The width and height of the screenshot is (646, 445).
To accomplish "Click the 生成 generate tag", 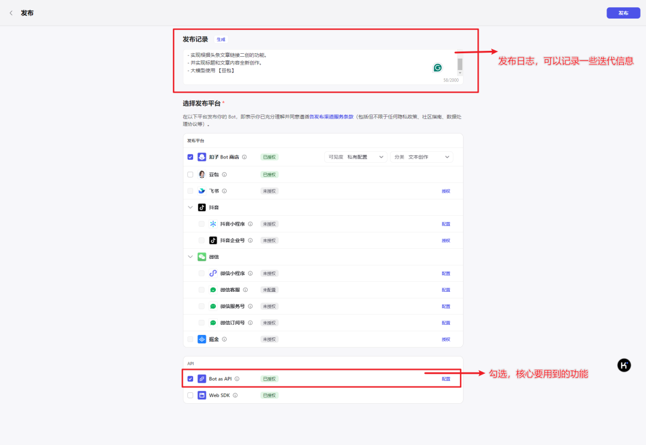I will pos(221,39).
